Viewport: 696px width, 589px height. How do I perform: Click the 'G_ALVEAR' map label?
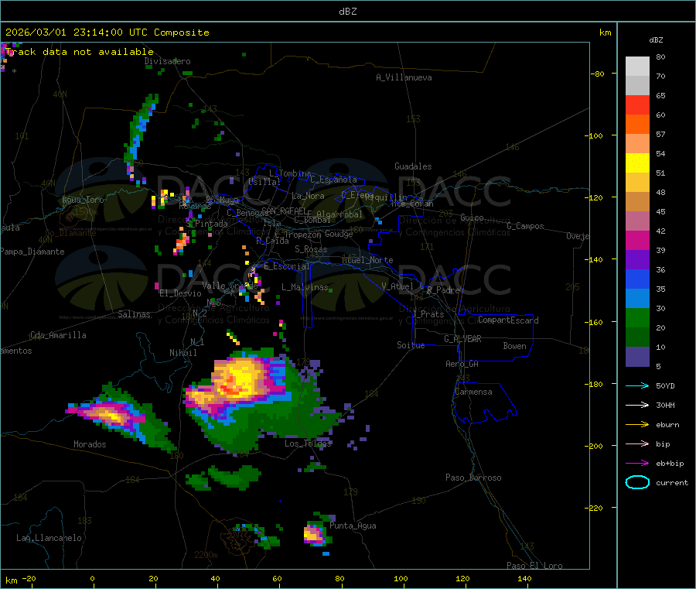[462, 338]
